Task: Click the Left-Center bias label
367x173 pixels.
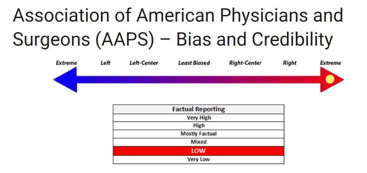Action: pos(144,63)
